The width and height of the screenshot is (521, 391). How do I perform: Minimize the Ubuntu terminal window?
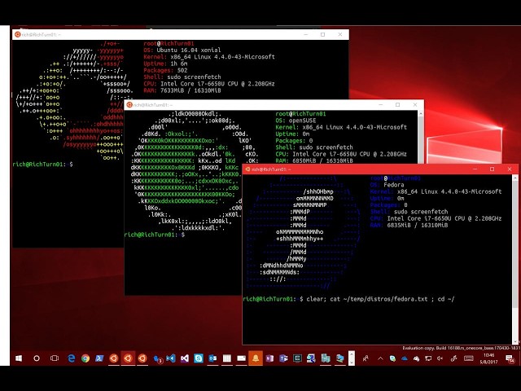click(x=306, y=34)
